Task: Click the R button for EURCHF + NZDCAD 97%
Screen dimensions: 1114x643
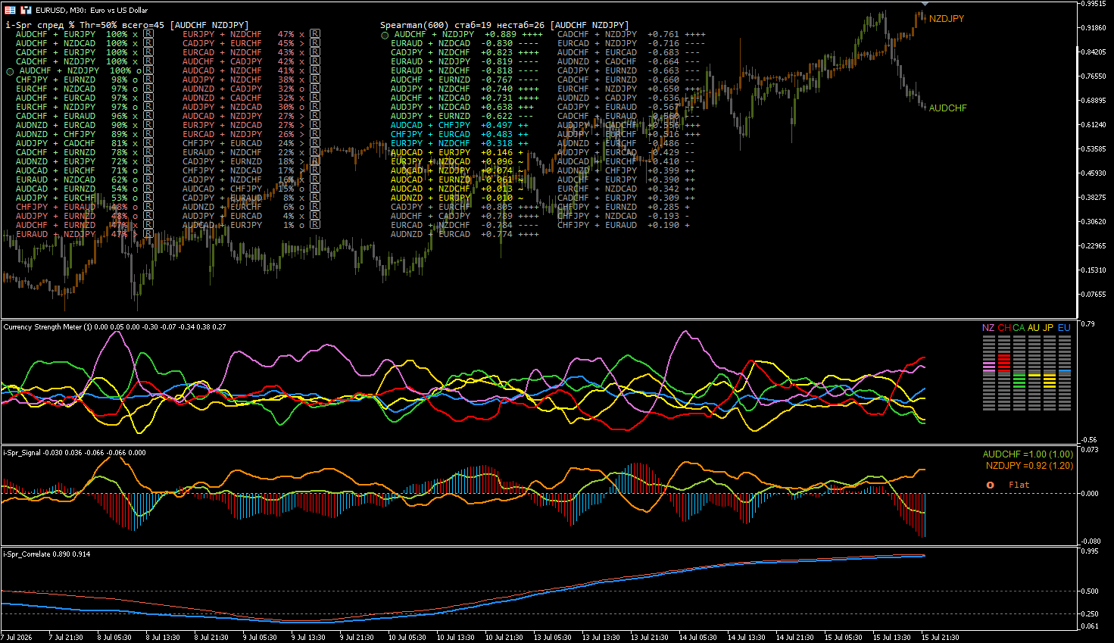Action: point(148,89)
